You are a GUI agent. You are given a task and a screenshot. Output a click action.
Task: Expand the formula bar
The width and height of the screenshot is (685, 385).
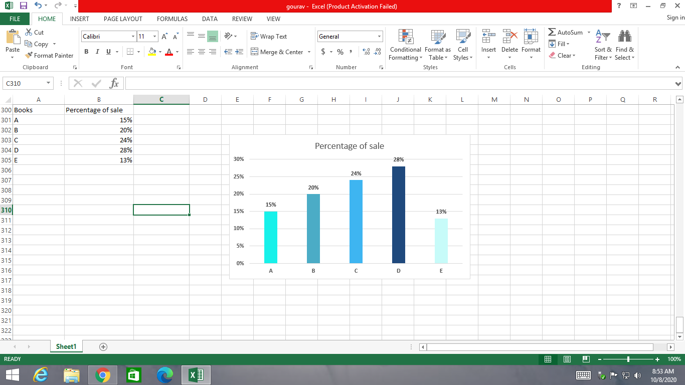(x=678, y=84)
